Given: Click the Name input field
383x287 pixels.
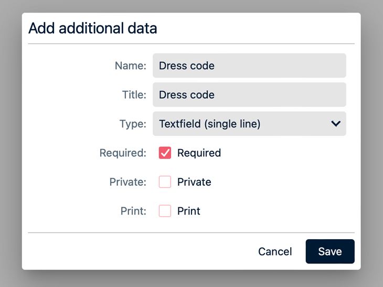Looking at the screenshot, I should click(249, 66).
